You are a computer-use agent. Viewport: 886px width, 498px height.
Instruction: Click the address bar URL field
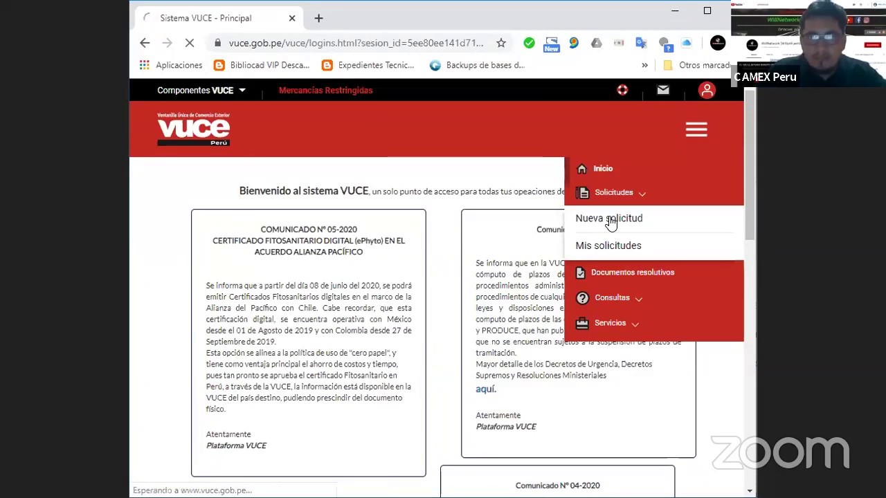coord(356,43)
